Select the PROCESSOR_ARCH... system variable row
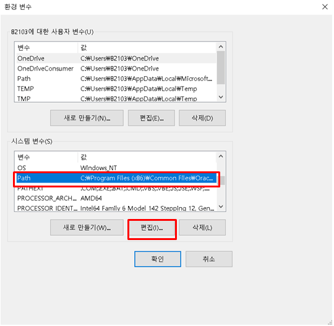The width and height of the screenshot is (334, 326). pos(116,199)
